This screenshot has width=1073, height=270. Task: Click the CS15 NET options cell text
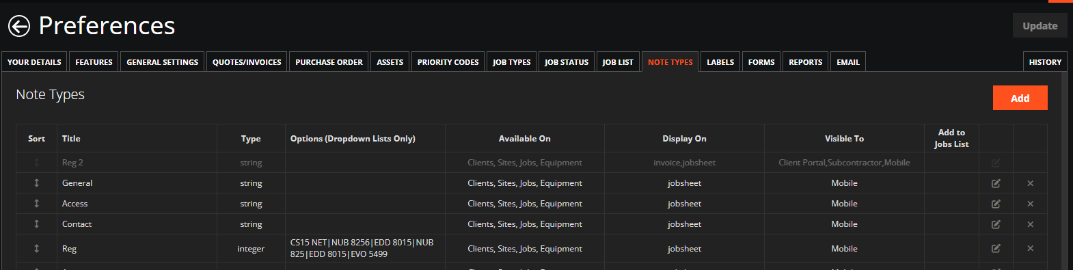click(362, 248)
